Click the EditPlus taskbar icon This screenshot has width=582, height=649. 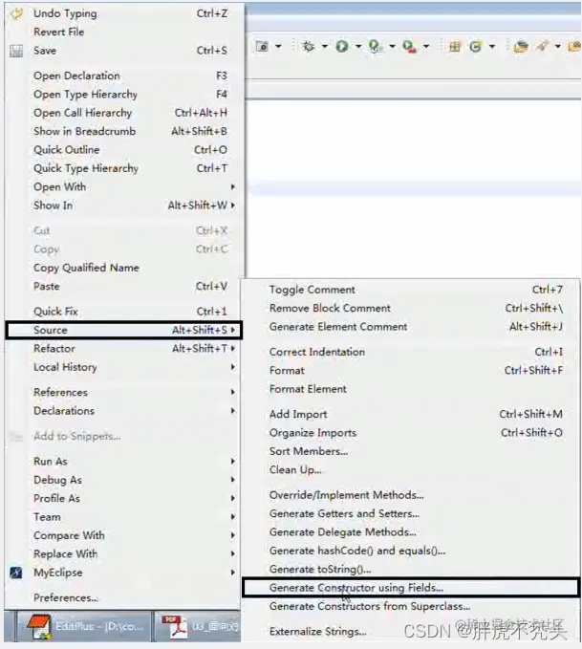[38, 627]
